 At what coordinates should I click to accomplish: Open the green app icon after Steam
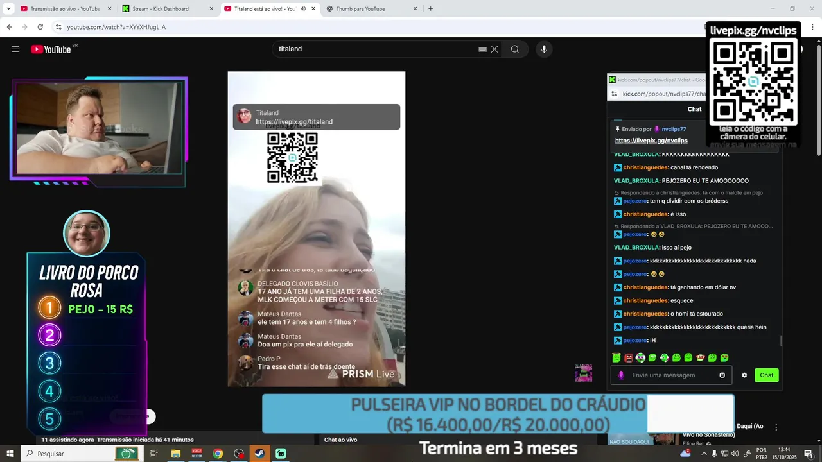pyautogui.click(x=281, y=454)
